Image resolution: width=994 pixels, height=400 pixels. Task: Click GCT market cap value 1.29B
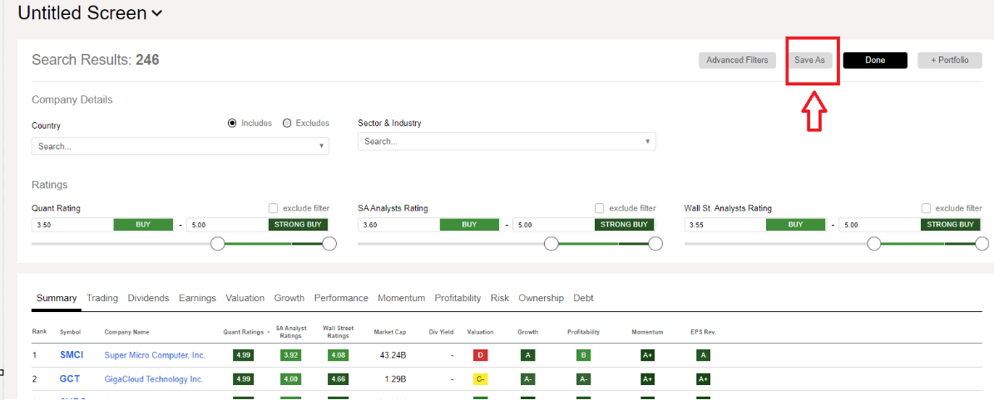(x=395, y=379)
